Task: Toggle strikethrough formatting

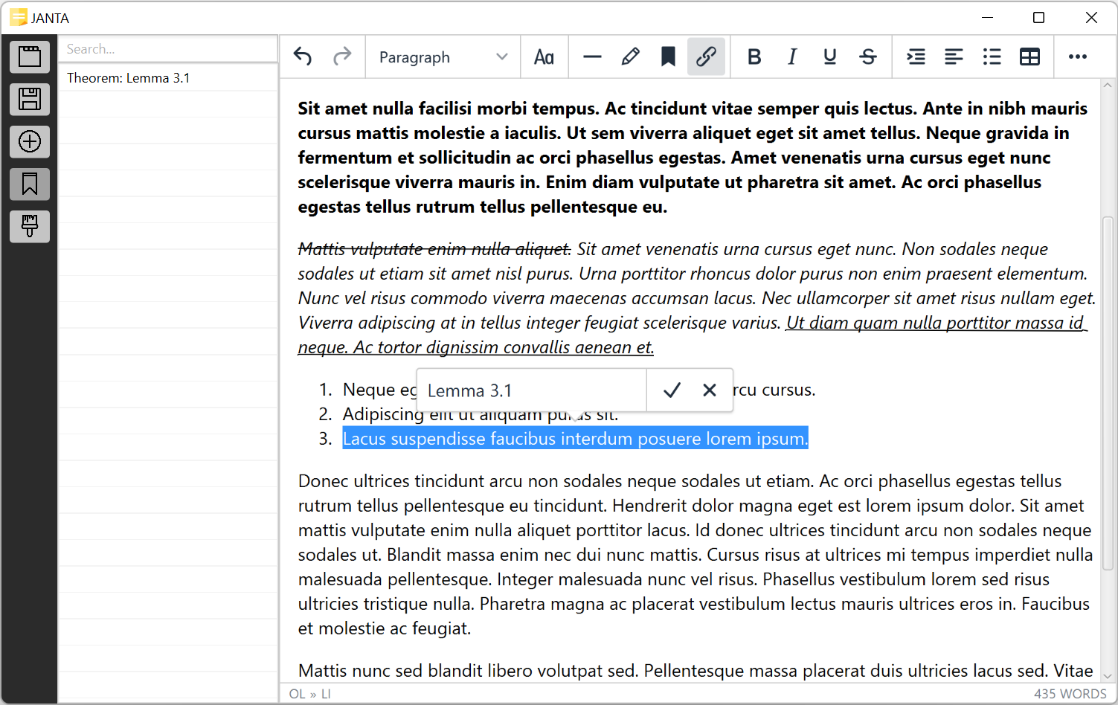Action: click(868, 57)
